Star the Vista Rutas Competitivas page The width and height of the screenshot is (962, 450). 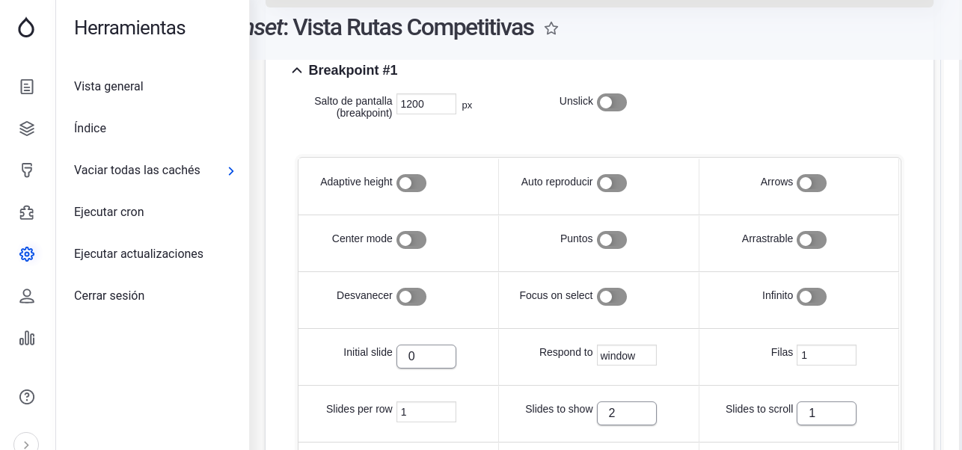(x=551, y=28)
